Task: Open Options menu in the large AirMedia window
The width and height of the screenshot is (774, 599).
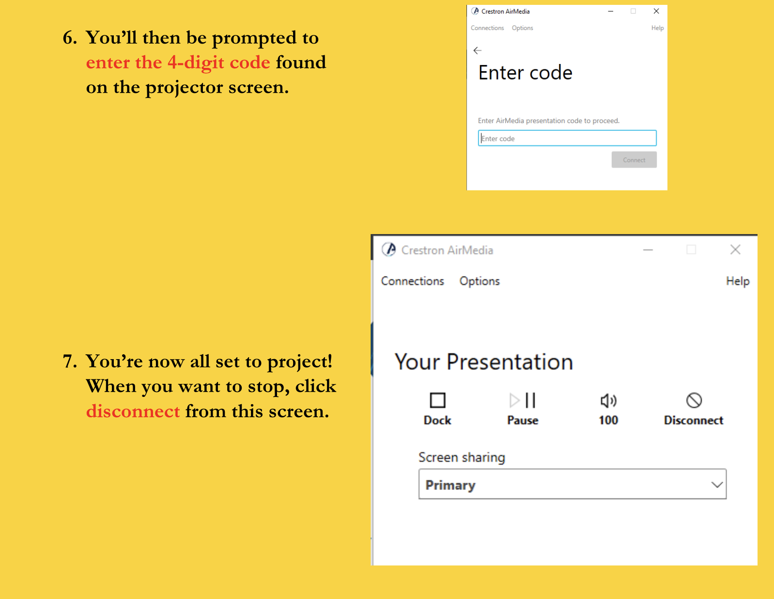Action: [x=480, y=281]
